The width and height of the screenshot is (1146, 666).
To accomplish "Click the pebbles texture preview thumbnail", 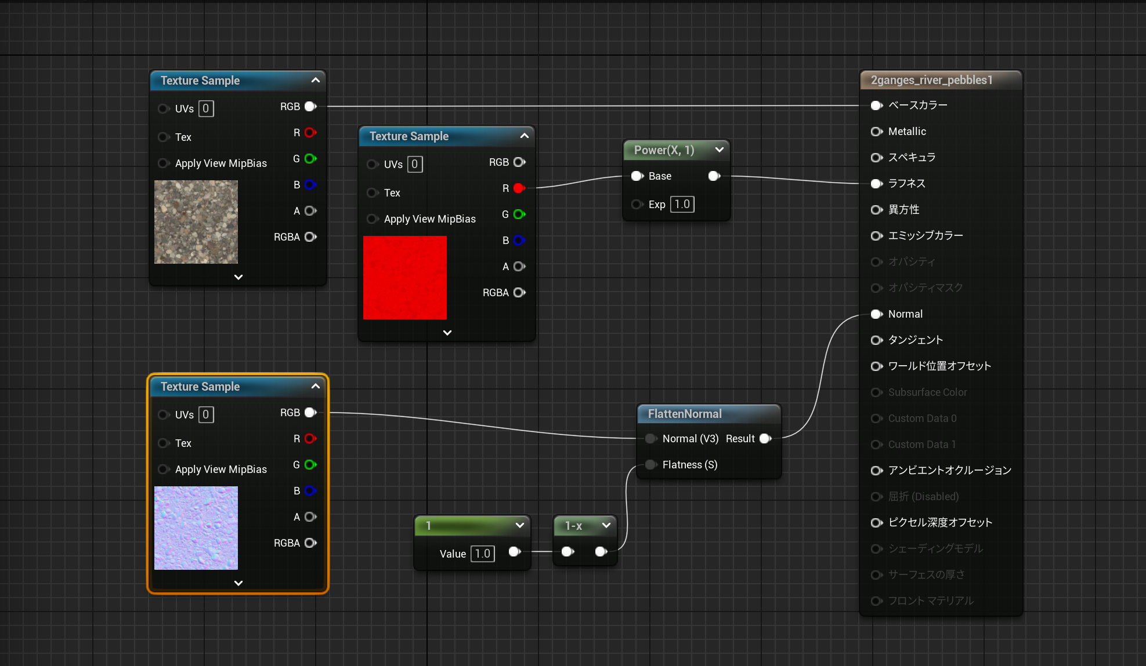I will point(196,222).
